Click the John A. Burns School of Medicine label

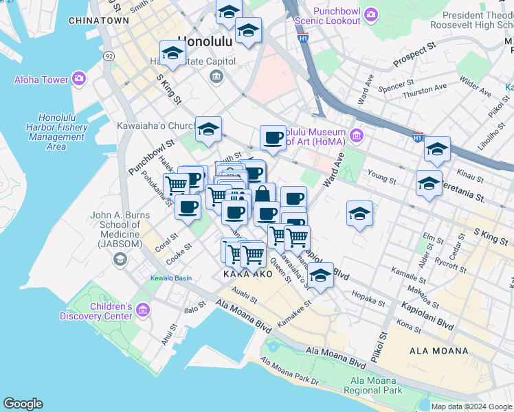(120, 229)
